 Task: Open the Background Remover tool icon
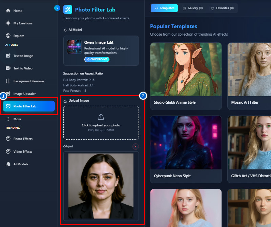[x=8, y=81]
